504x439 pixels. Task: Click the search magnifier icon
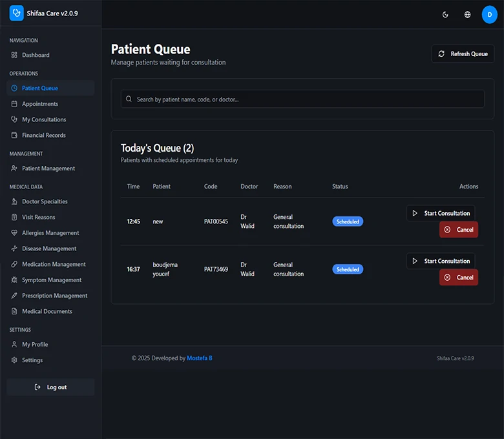tap(129, 99)
